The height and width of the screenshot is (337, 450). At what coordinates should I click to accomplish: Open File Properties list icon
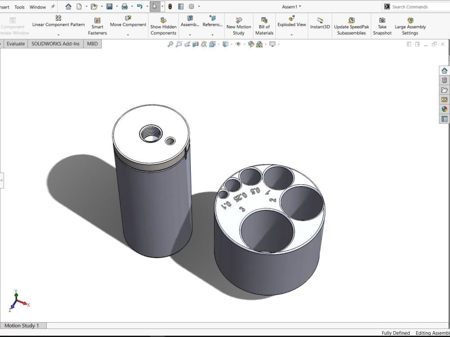coord(181,7)
